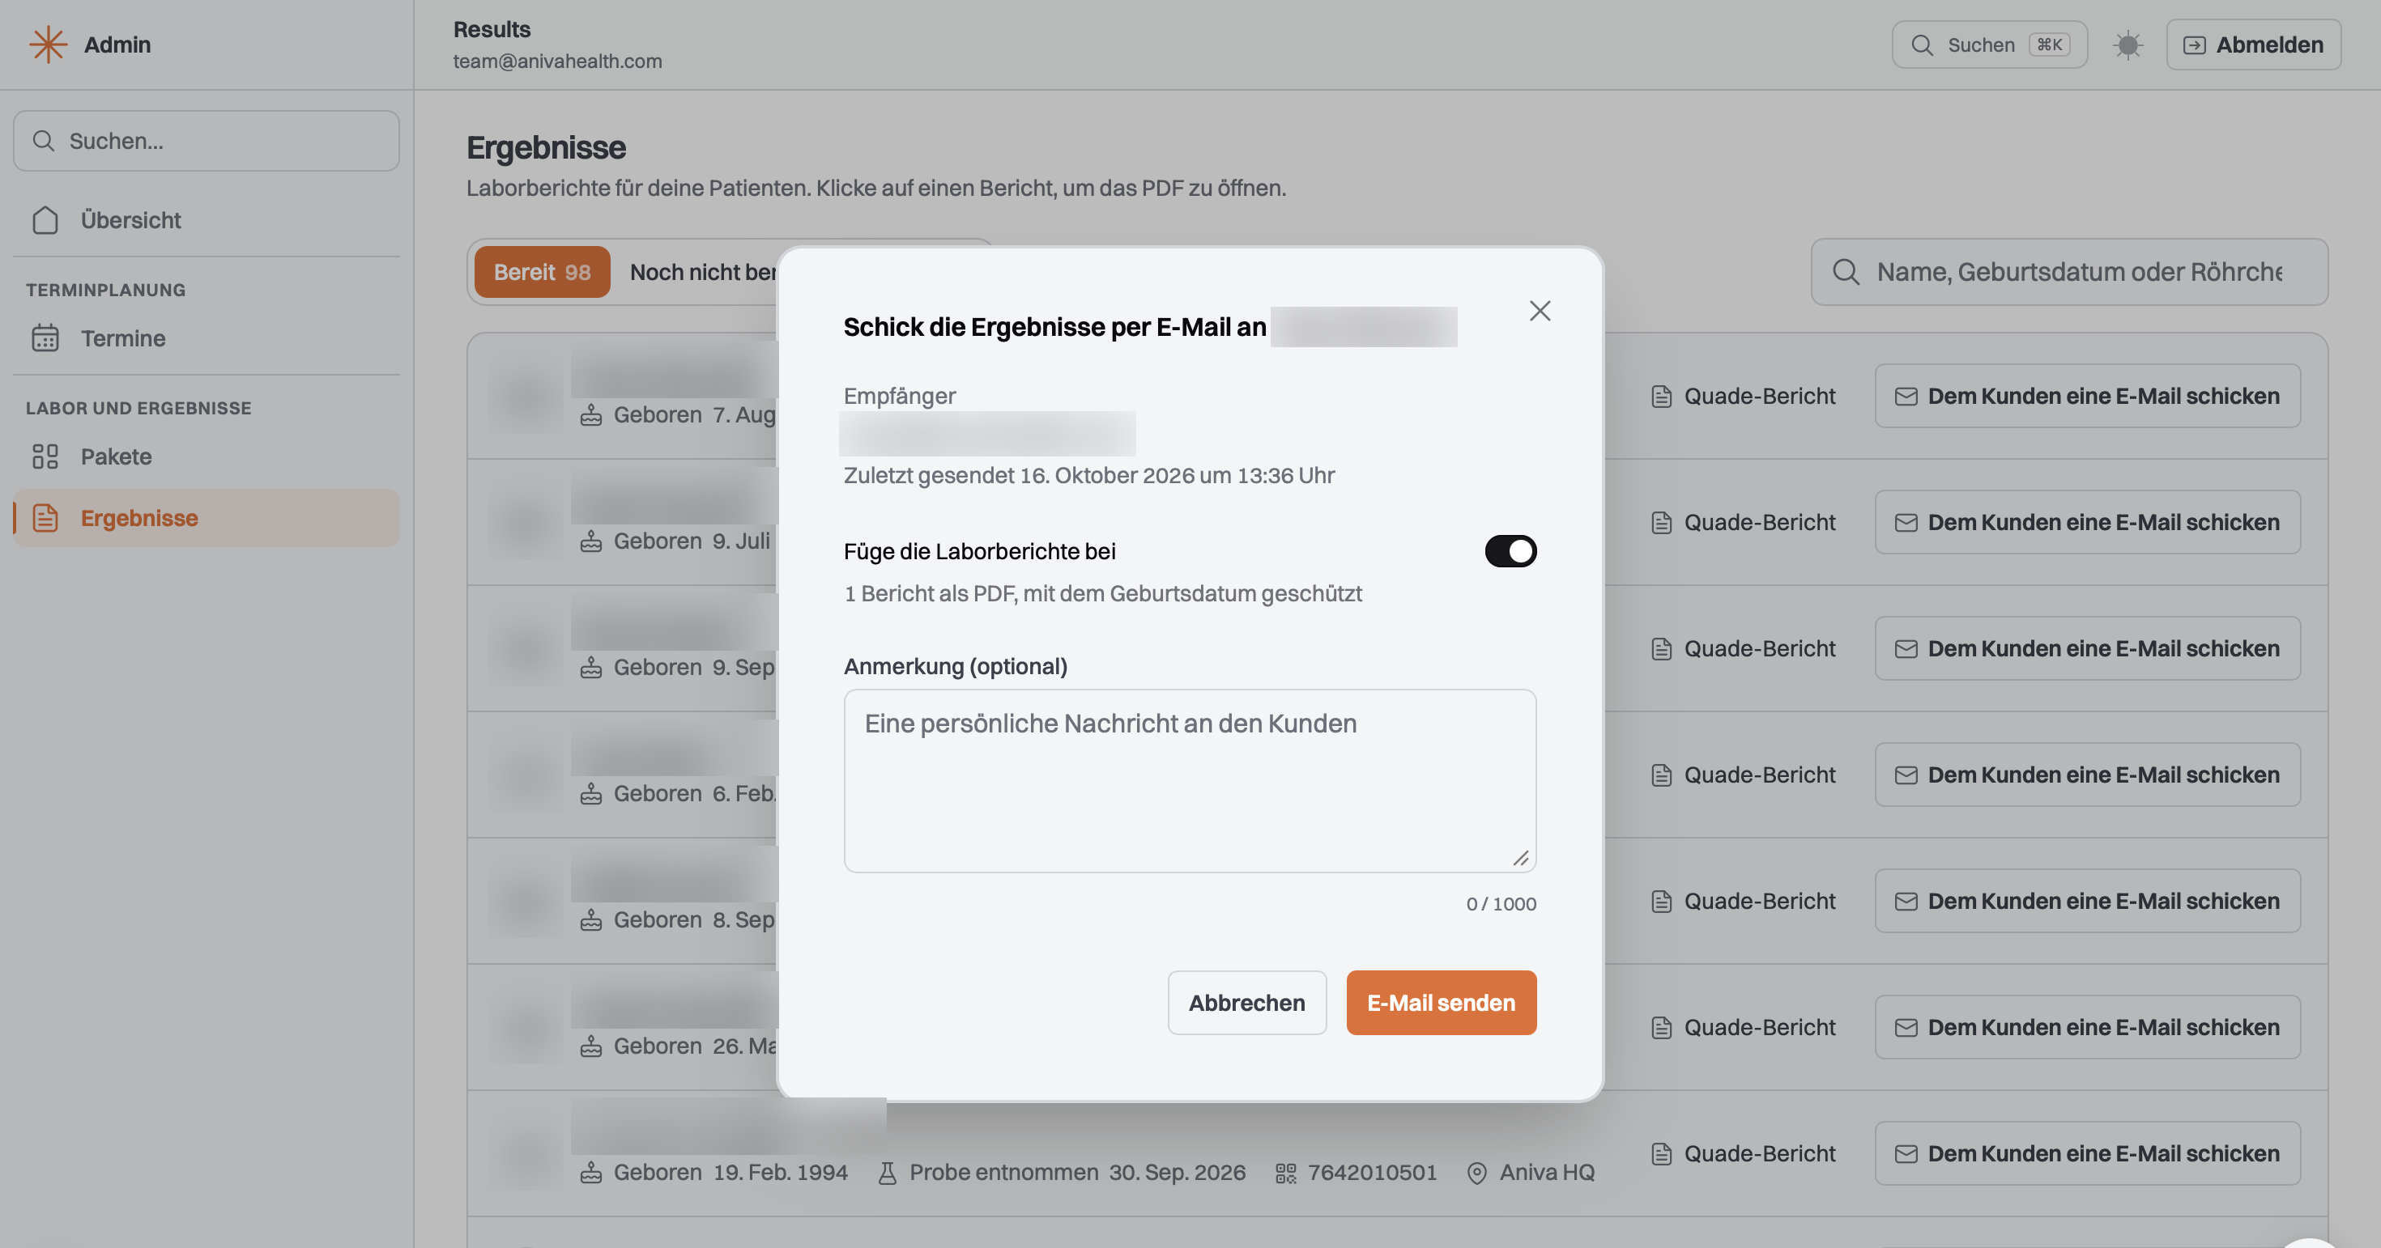This screenshot has height=1248, width=2381.
Task: Email the customer born 9. Juli
Action: coord(2087,522)
